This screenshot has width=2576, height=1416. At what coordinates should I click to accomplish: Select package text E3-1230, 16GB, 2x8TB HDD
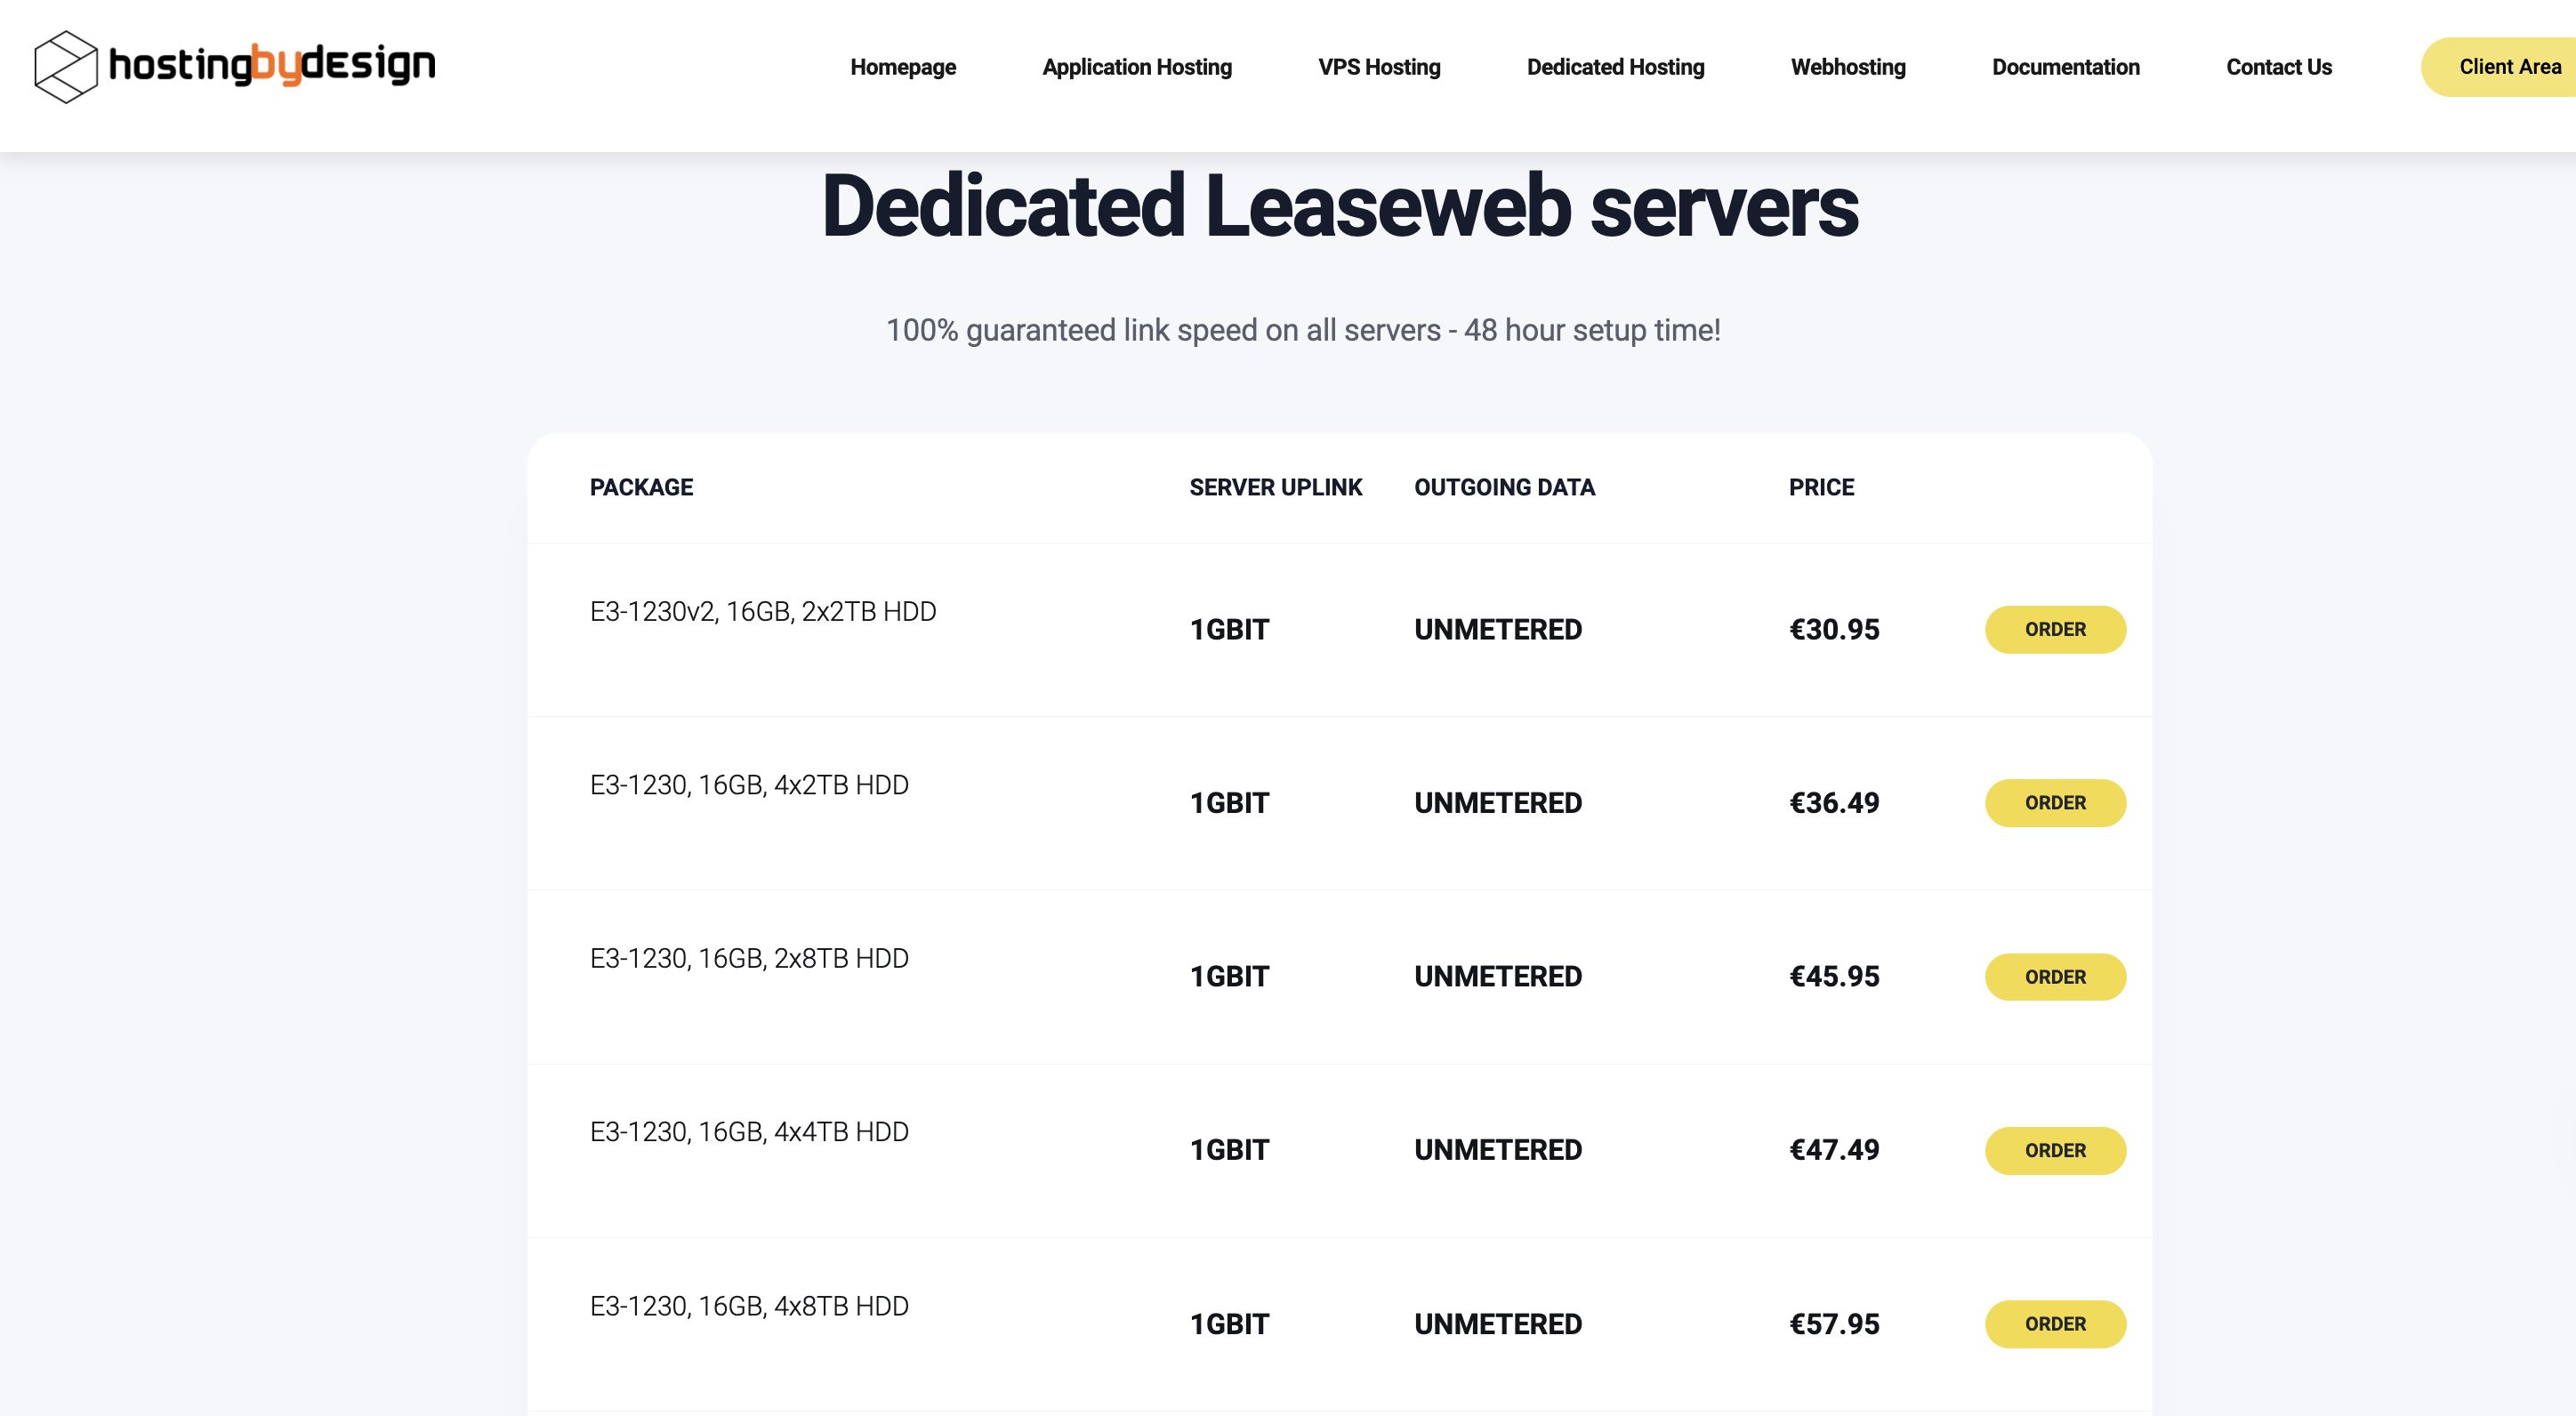tap(749, 958)
